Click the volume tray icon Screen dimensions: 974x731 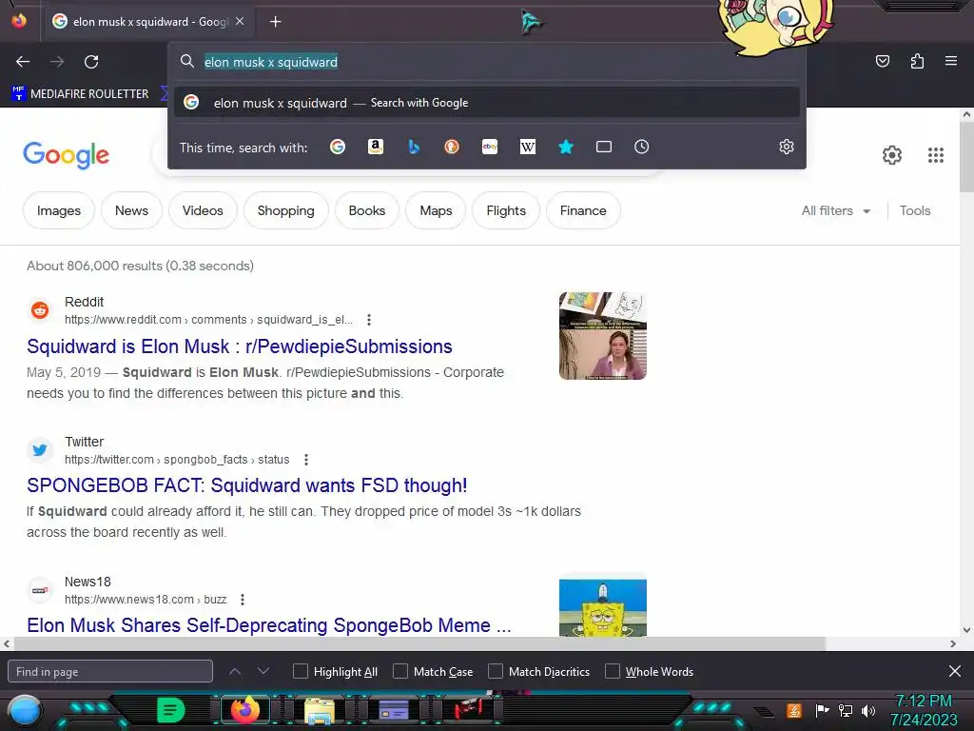[867, 710]
